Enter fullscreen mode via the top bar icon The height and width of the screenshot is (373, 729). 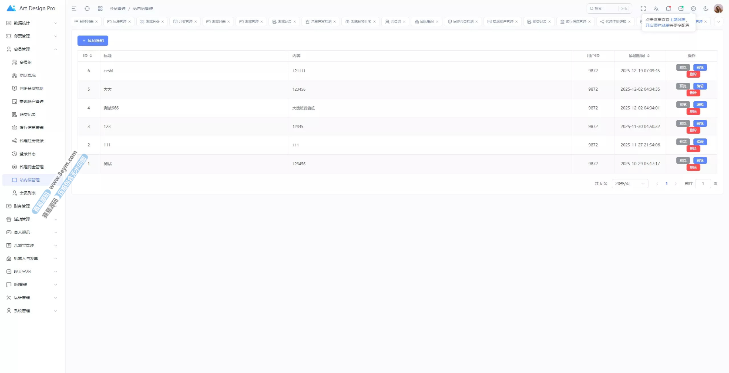click(x=643, y=9)
